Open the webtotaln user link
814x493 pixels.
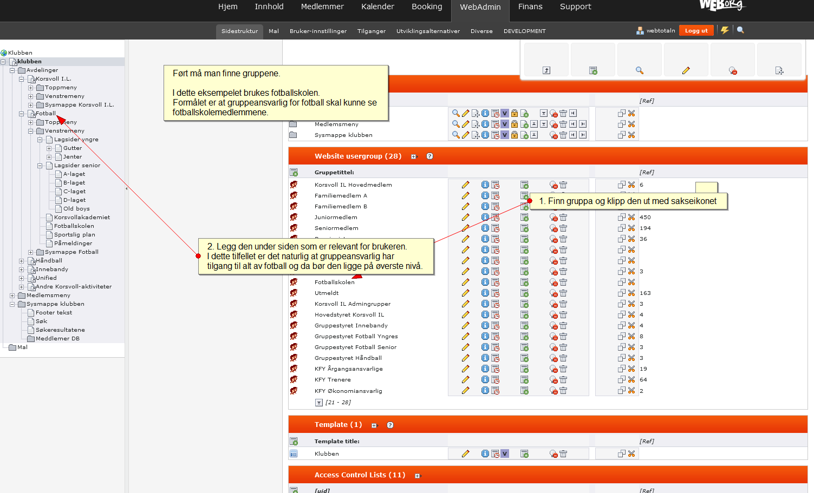click(661, 31)
